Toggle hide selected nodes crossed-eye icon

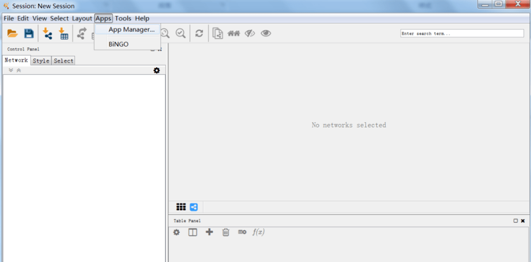coord(250,33)
